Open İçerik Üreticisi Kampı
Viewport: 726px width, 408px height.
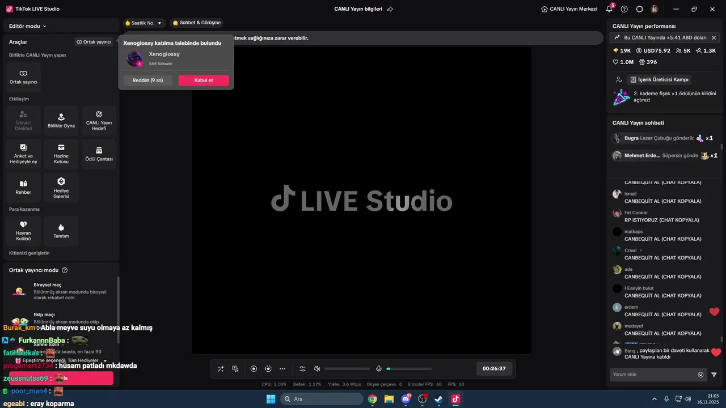coord(660,80)
